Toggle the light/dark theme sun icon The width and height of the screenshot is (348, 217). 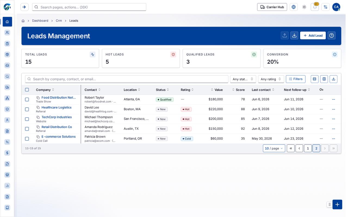[304, 7]
